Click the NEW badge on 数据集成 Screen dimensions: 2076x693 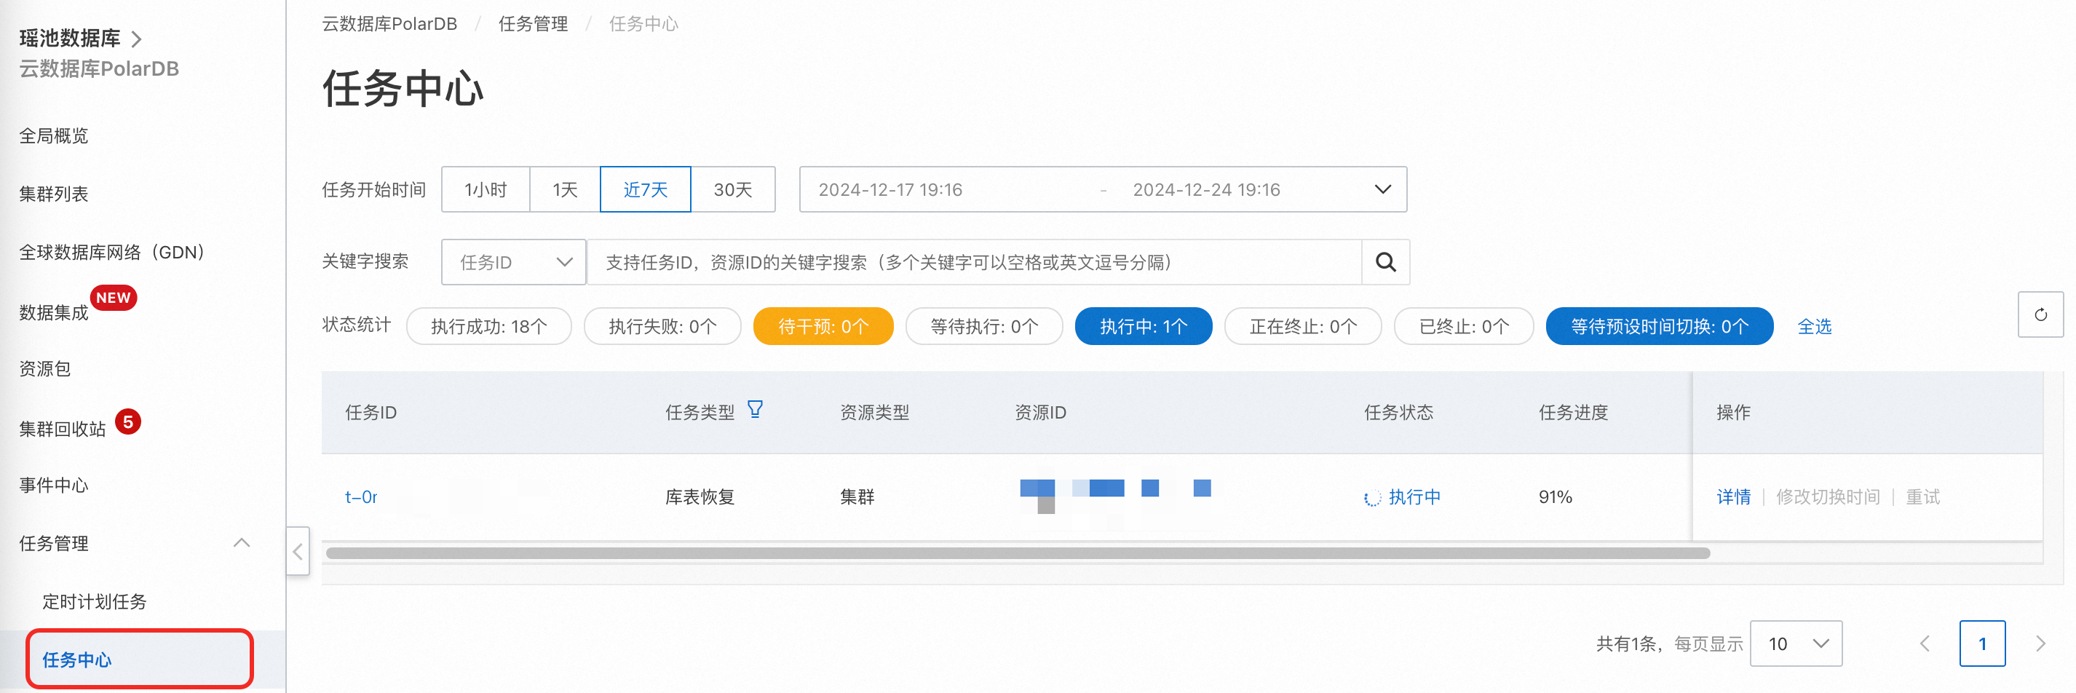(x=113, y=297)
